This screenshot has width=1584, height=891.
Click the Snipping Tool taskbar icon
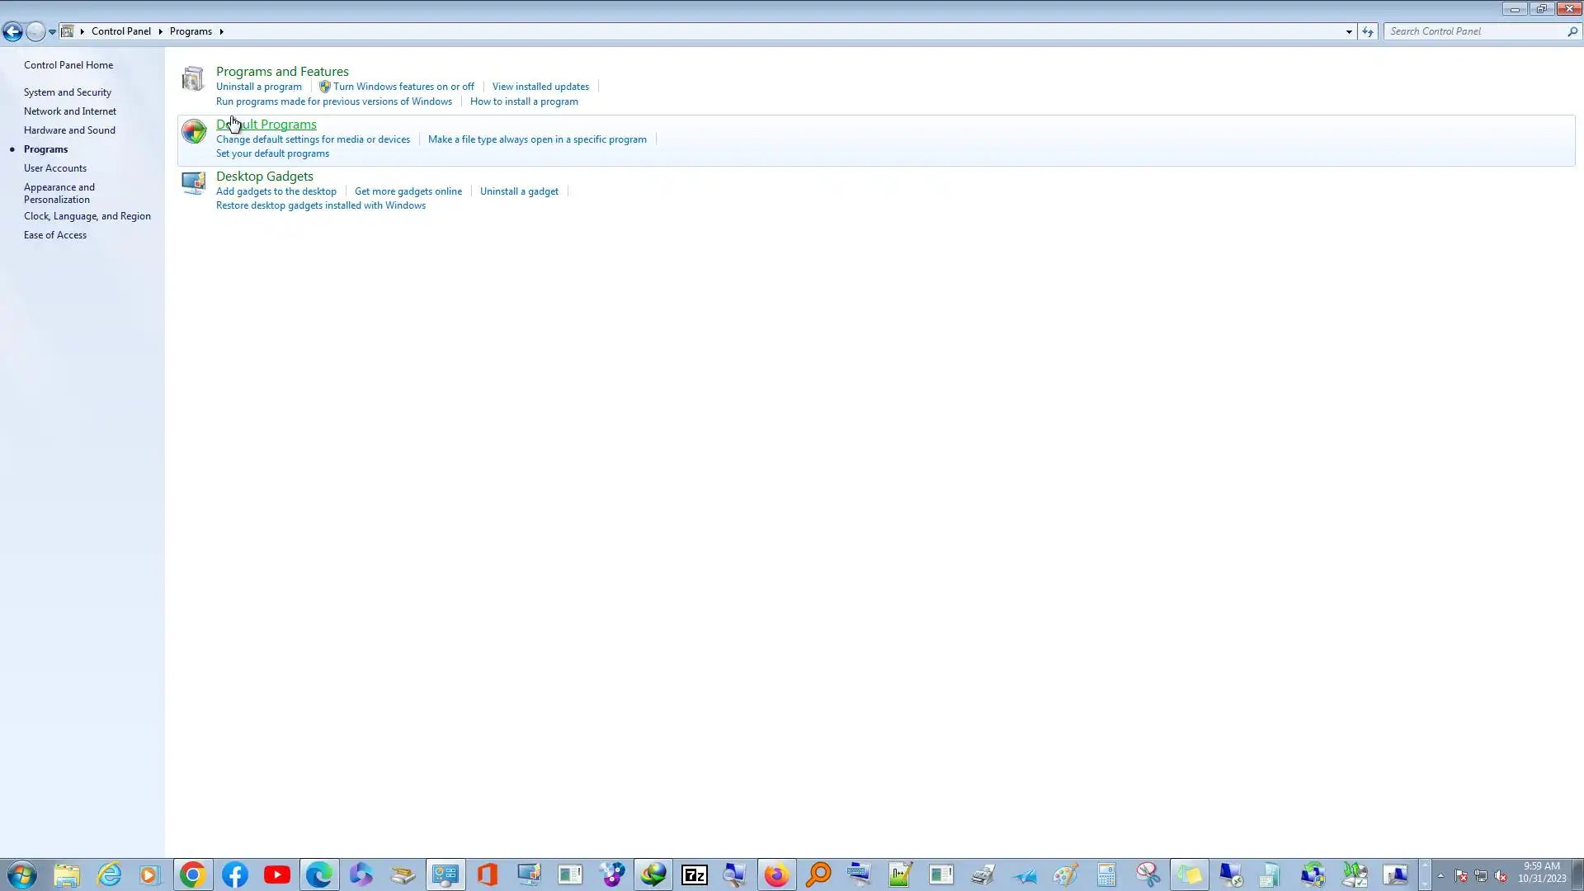click(x=1148, y=874)
